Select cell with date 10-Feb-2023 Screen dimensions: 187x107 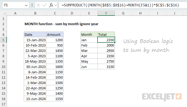coord(35,45)
